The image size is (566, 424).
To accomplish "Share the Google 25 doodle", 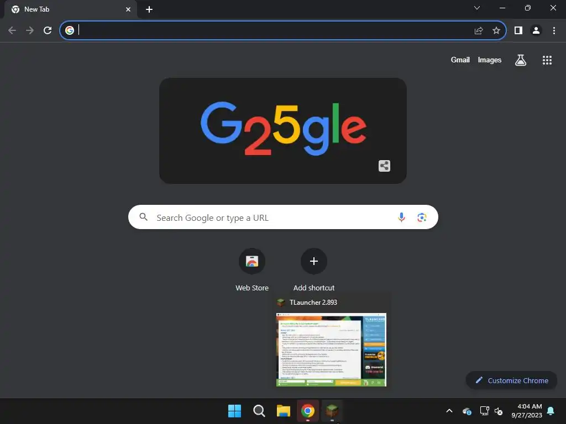I will pyautogui.click(x=385, y=166).
